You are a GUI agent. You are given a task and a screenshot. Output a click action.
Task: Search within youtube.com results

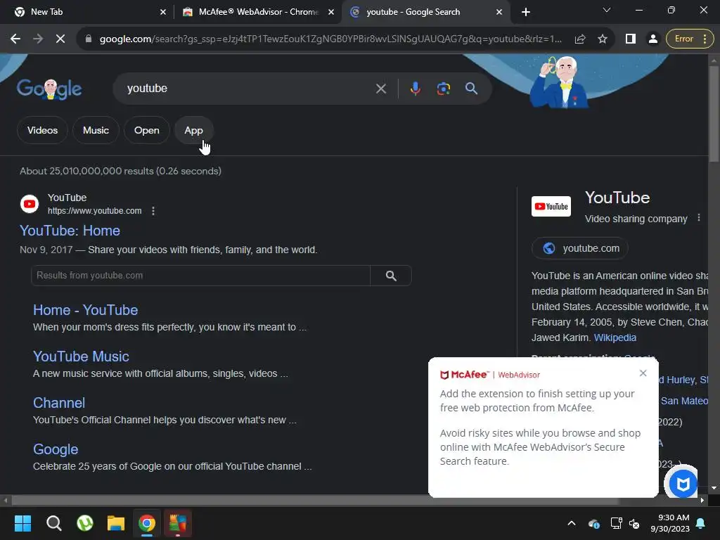[x=391, y=276]
